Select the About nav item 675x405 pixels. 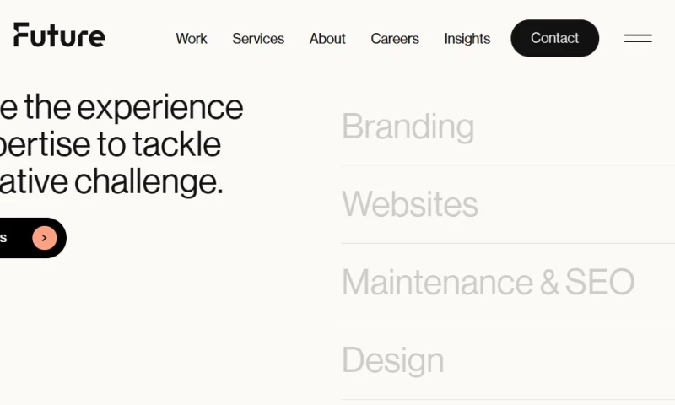tap(327, 39)
